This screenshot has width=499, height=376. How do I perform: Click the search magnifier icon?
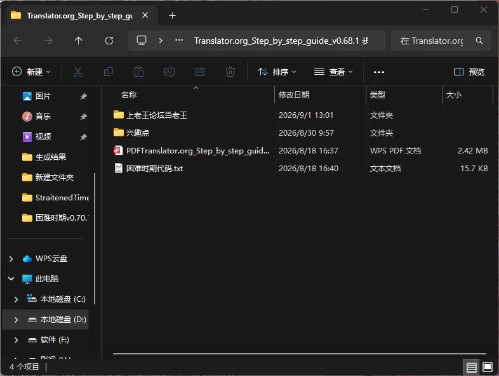[x=479, y=41]
